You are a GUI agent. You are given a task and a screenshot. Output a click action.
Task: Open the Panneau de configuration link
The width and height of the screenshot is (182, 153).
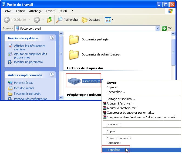(x=31, y=99)
